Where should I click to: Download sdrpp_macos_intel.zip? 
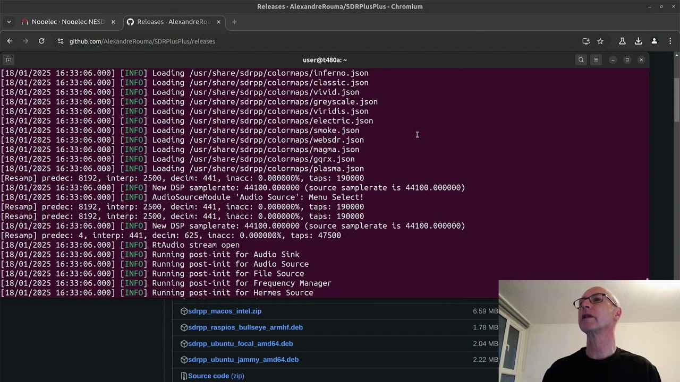point(224,311)
